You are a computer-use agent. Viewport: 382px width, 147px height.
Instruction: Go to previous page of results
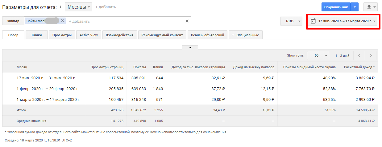(359, 56)
